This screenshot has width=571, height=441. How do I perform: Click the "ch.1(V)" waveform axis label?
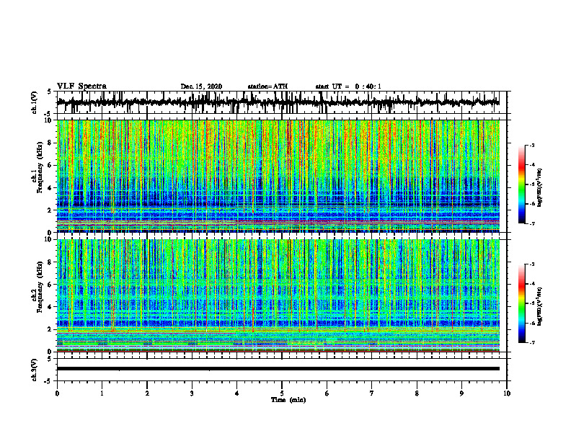pyautogui.click(x=35, y=102)
